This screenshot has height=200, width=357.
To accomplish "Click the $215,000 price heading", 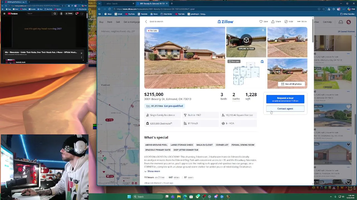I will pos(154,94).
